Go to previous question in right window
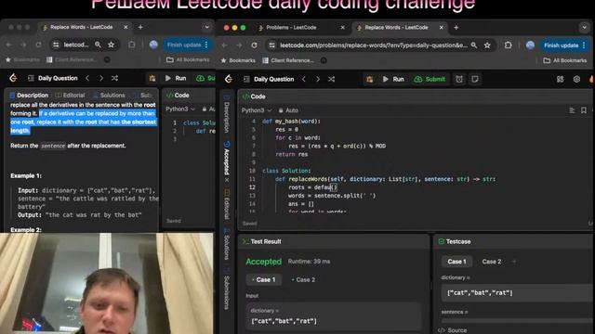This screenshot has width=595, height=334. 304,79
